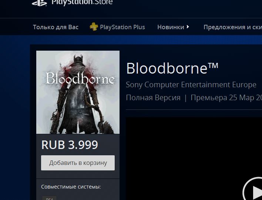This screenshot has width=262, height=200.
Task: Open the Новинки menu item
Action: pos(171,27)
